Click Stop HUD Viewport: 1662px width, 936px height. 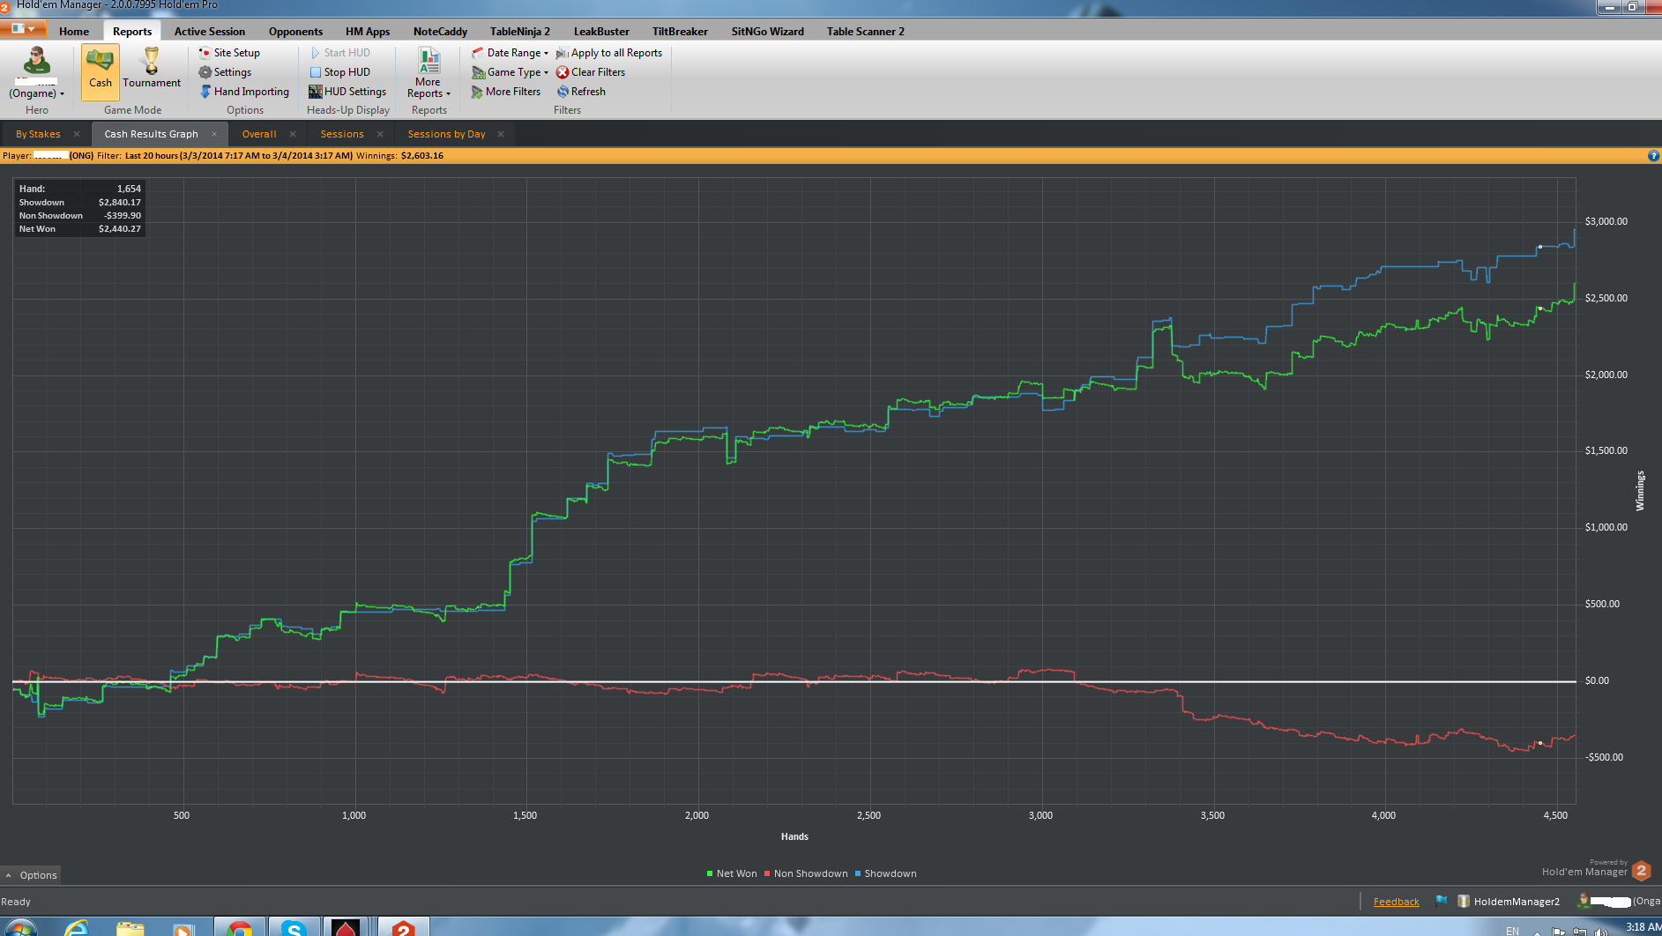pyautogui.click(x=339, y=72)
